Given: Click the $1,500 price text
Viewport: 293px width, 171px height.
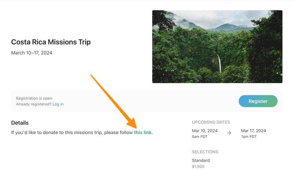Looking at the screenshot, I should (x=198, y=167).
